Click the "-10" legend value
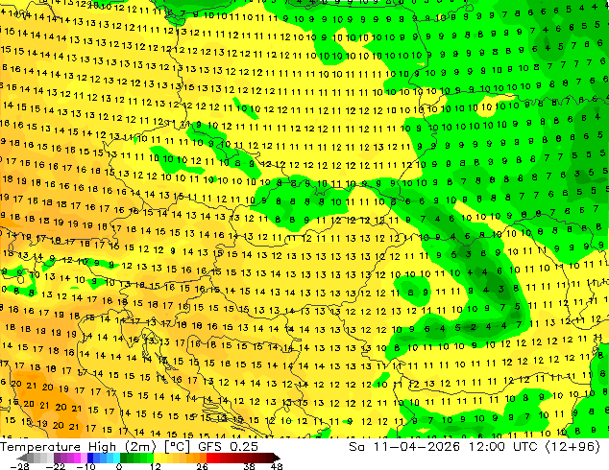Image resolution: width=609 pixels, height=470 pixels. [85, 466]
